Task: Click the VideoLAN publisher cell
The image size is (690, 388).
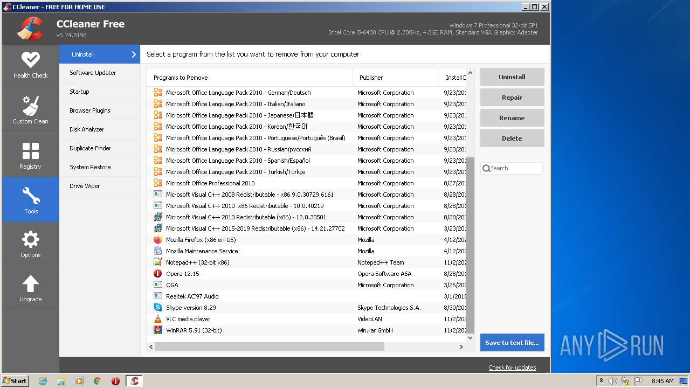Action: pyautogui.click(x=369, y=319)
